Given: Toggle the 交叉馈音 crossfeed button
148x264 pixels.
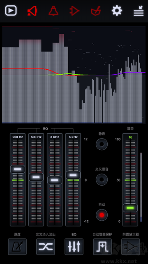Looking at the screenshot, I should (x=102, y=179).
